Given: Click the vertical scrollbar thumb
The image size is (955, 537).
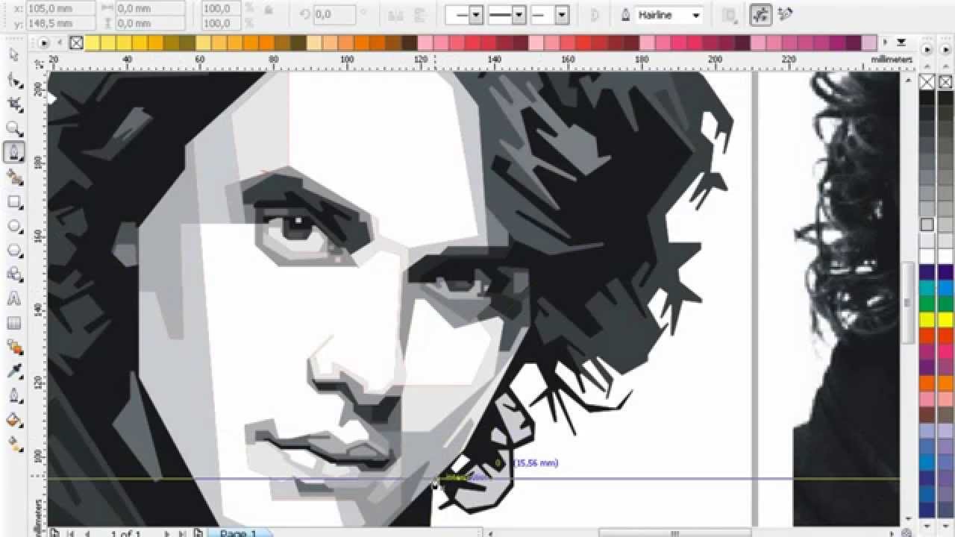Looking at the screenshot, I should [x=908, y=302].
